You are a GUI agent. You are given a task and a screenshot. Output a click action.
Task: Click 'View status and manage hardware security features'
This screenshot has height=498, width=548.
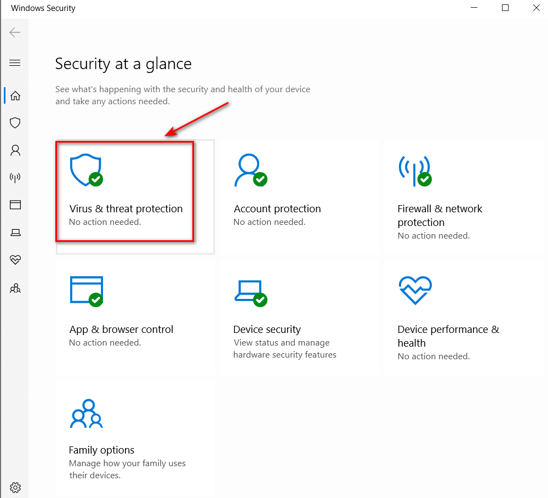(285, 349)
